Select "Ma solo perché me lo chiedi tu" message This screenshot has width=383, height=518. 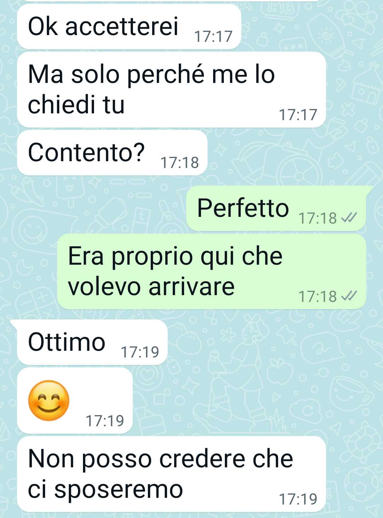(x=171, y=90)
